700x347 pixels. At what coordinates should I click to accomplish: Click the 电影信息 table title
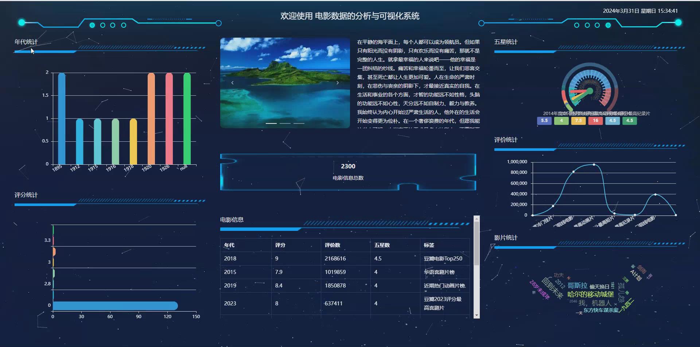click(x=232, y=220)
